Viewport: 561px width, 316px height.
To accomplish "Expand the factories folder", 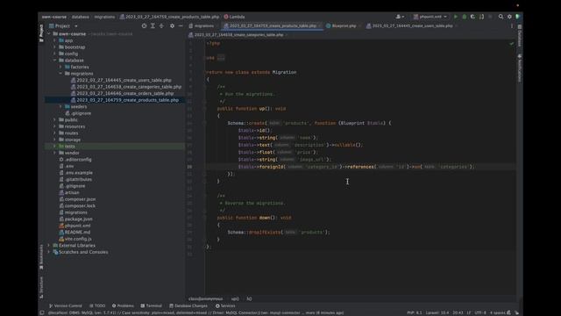I will 60,67.
